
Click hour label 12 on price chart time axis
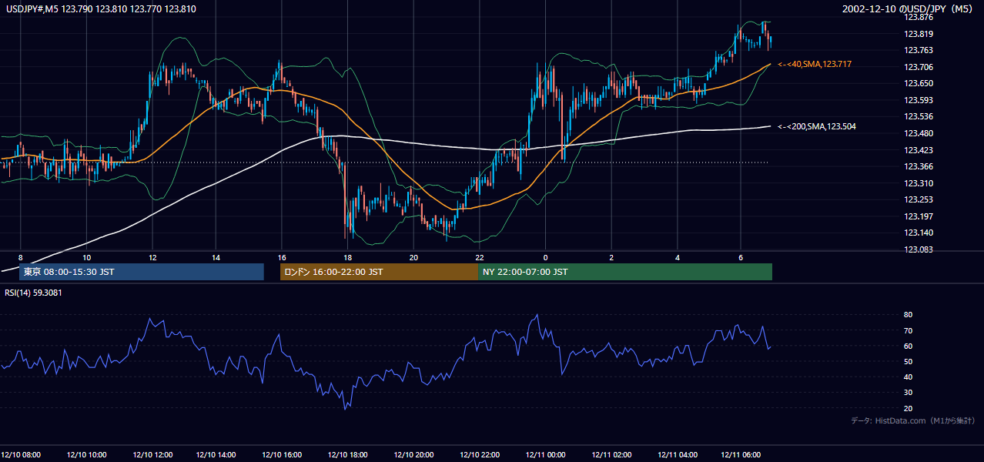(x=152, y=257)
